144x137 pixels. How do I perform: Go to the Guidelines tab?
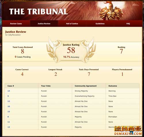100,24
